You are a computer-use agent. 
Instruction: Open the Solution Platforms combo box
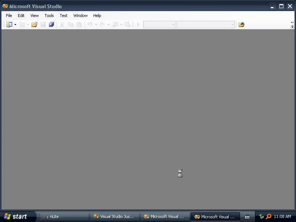click(x=206, y=24)
